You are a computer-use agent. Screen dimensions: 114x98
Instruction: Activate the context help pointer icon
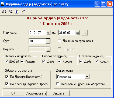pos(23,12)
